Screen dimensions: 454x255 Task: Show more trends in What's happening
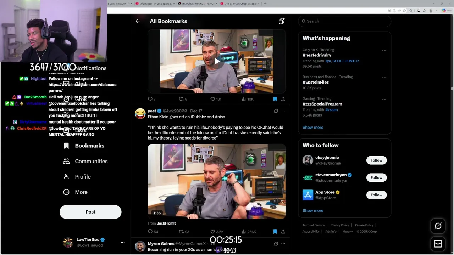click(313, 127)
